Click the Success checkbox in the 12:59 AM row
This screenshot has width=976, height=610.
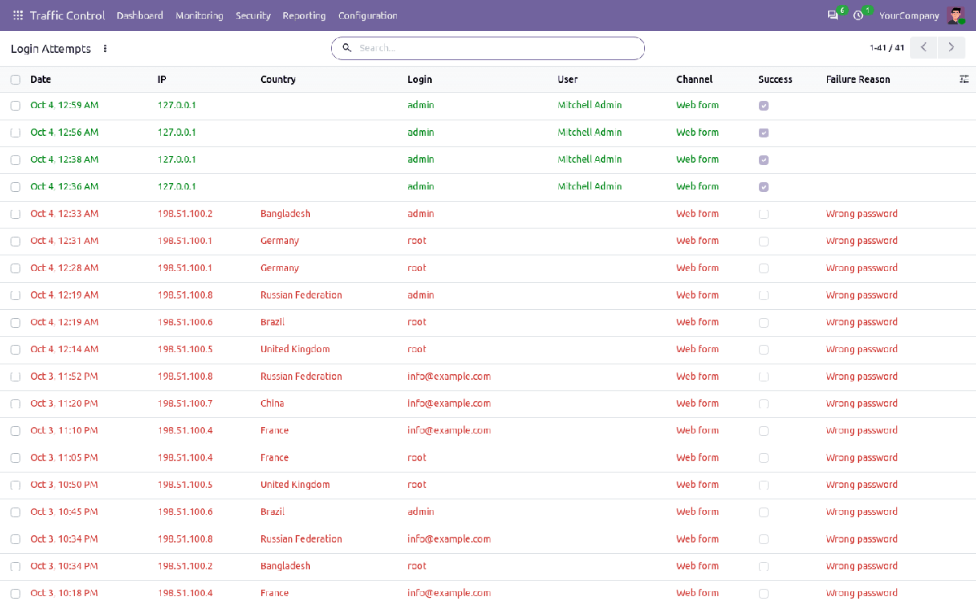coord(764,106)
